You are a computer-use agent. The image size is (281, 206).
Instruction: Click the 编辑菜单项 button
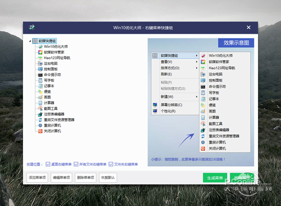click(x=61, y=178)
